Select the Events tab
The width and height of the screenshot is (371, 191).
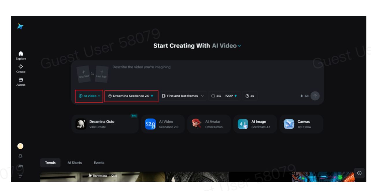coord(99,163)
